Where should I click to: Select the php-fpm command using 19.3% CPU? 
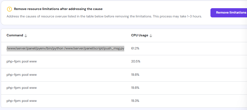coord(22,101)
